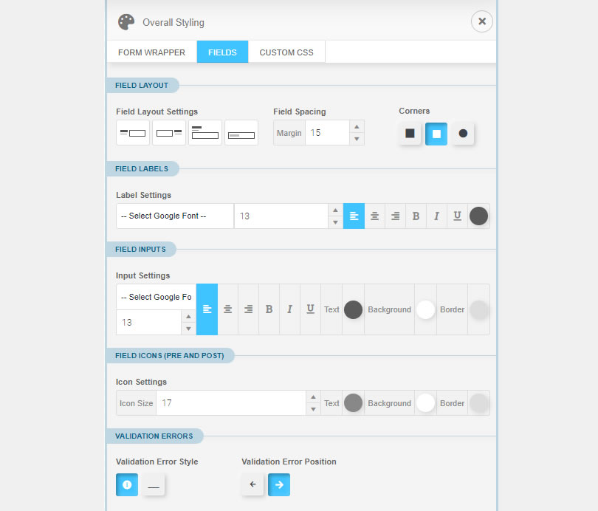Image resolution: width=598 pixels, height=511 pixels.
Task: Click the margin value field showing 15
Action: (x=327, y=133)
